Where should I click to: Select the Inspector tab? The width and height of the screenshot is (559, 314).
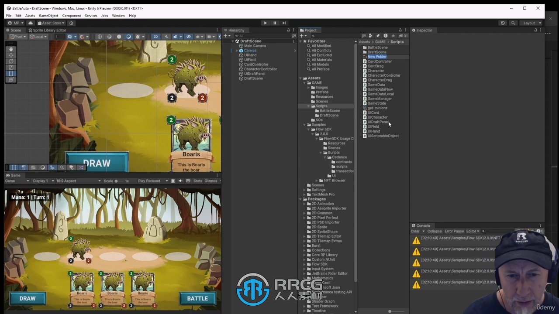coord(422,30)
